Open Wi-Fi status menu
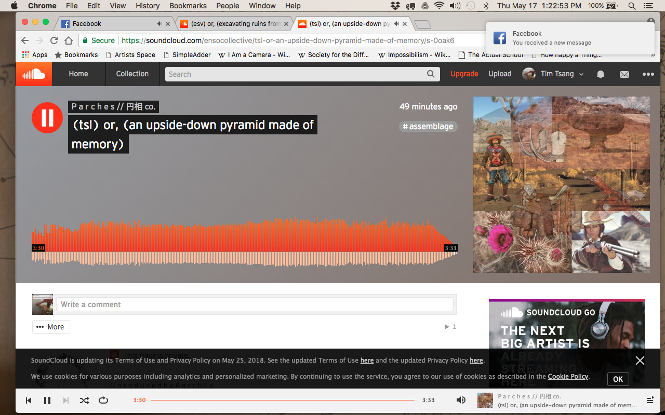Viewport: 665px width, 415px height. pos(440,6)
